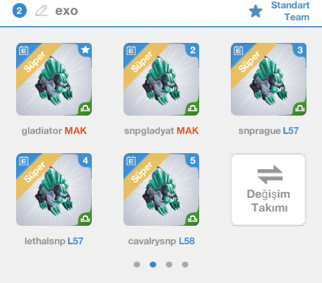Screen dimensions: 322x283
Task: Click the Standart Team label
Action: click(x=290, y=11)
